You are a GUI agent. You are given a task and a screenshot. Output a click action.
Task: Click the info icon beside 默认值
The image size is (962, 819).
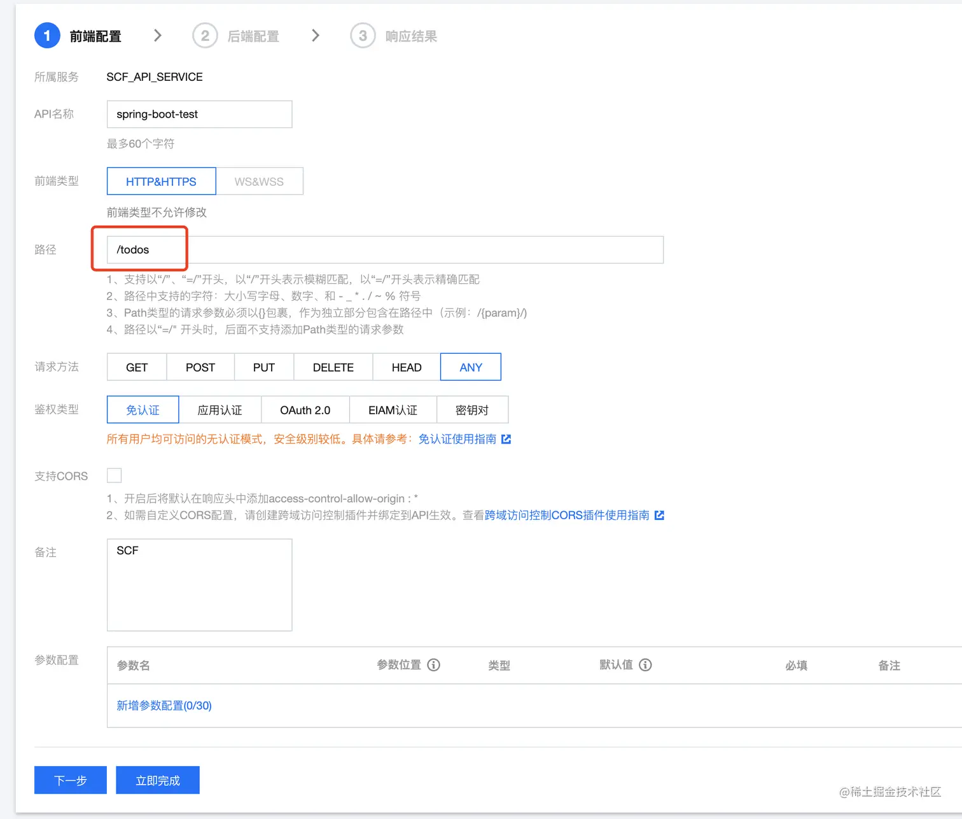(x=645, y=665)
